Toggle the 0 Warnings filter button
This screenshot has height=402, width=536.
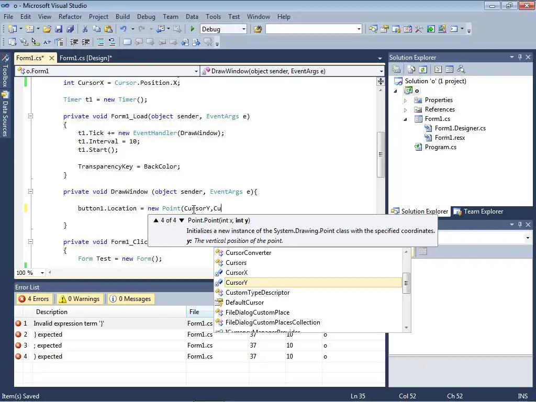[x=80, y=299]
